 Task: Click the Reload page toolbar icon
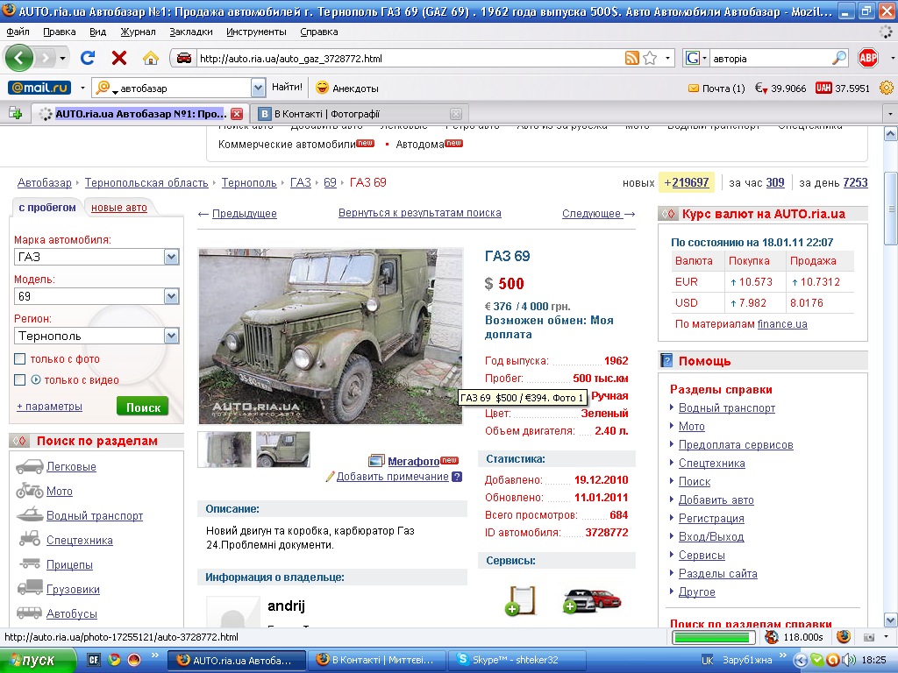87,58
